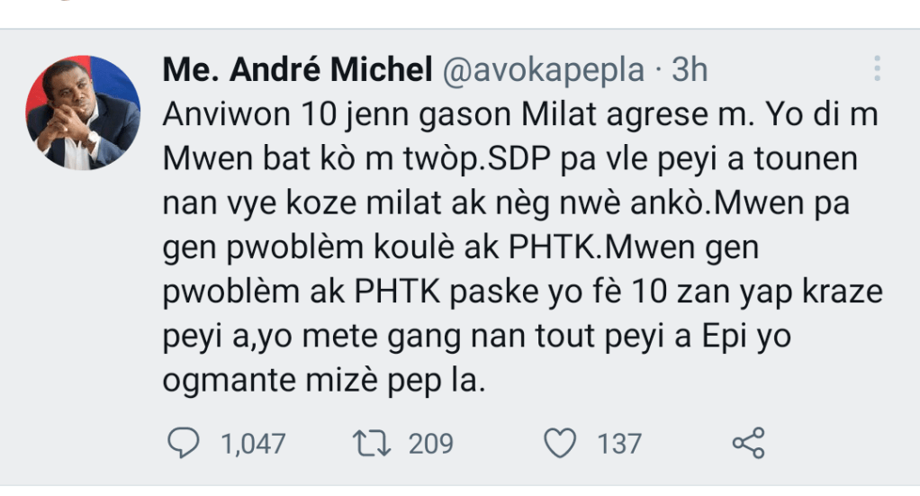Click the display name Me. André Michel
Screen dimensions: 920x496
(297, 70)
